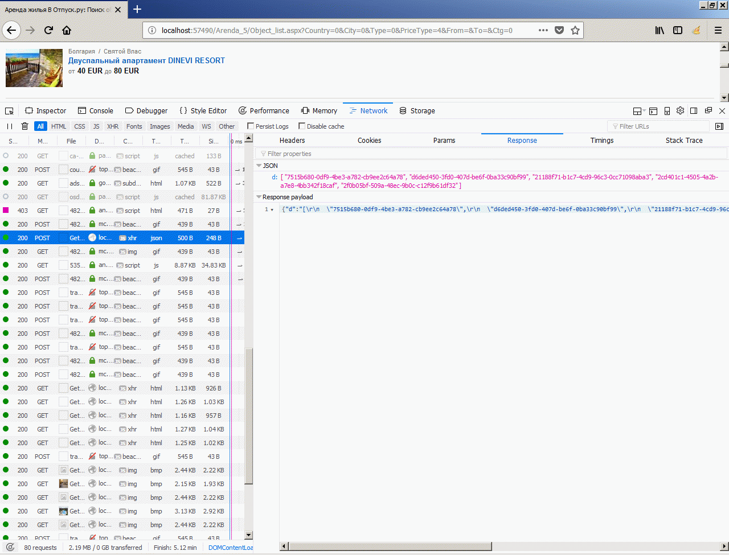Image resolution: width=729 pixels, height=555 pixels.
Task: Switch to the Performance tab
Action: click(x=264, y=111)
